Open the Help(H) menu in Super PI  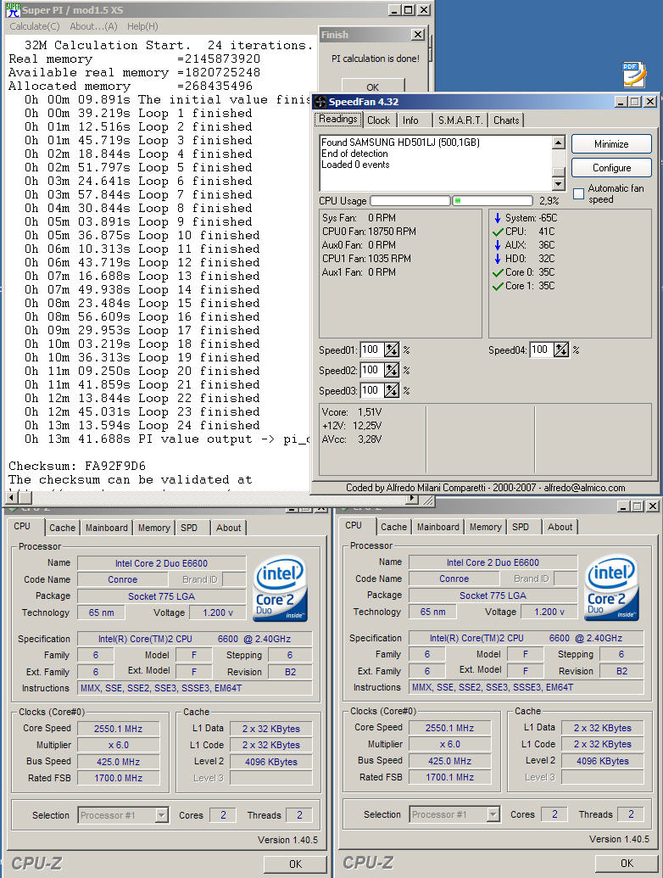pos(142,26)
